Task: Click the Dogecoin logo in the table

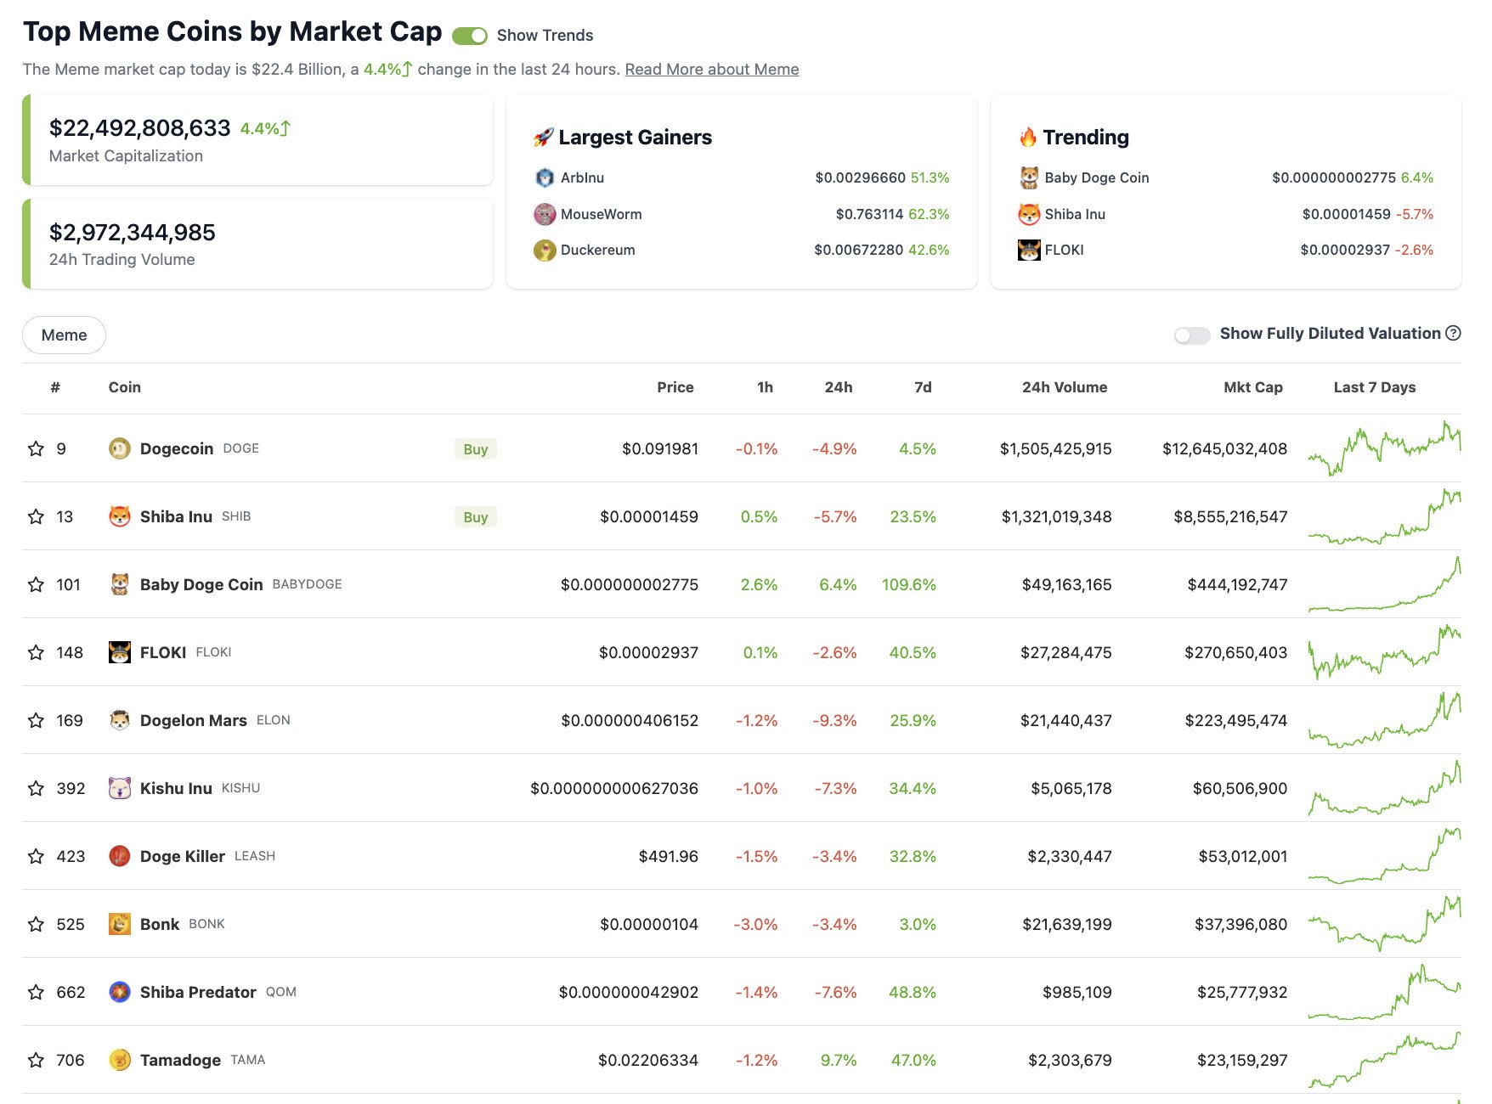Action: click(120, 448)
